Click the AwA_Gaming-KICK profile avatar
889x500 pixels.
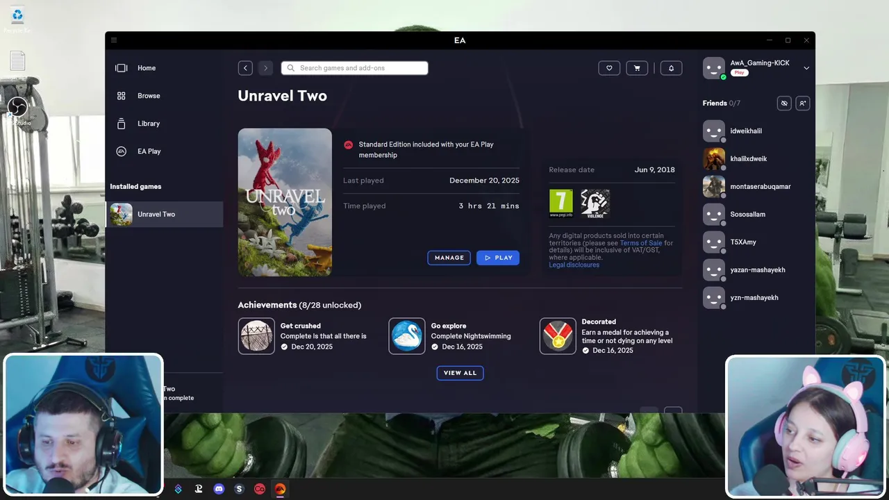point(714,68)
